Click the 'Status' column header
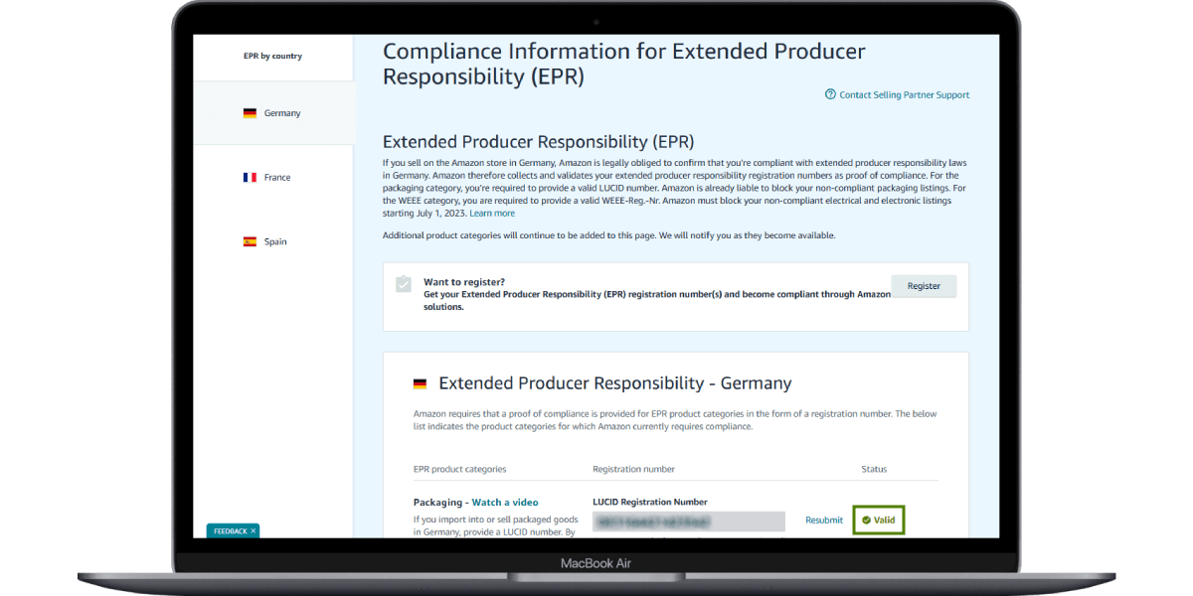Viewport: 1193px width, 596px height. coord(874,470)
